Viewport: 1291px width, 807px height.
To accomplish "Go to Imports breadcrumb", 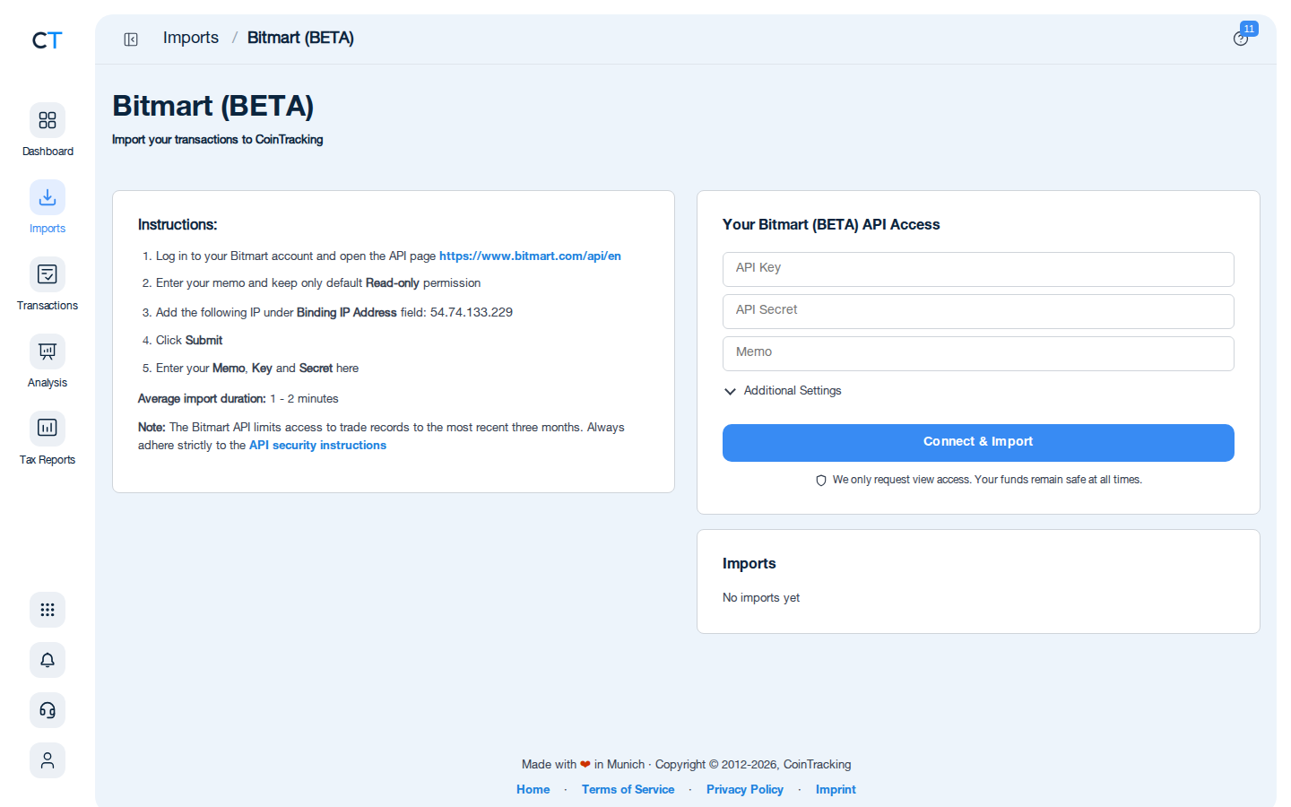I will click(191, 38).
